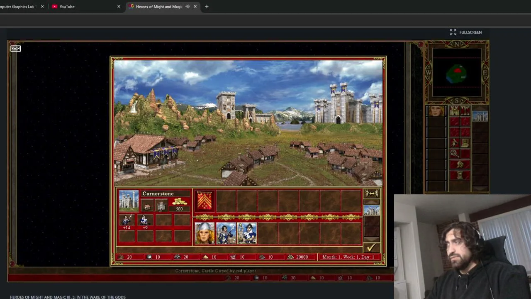Close the YouTube tab
Image resolution: width=531 pixels, height=299 pixels.
click(x=119, y=7)
